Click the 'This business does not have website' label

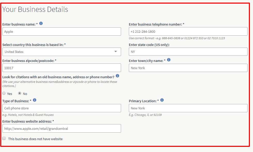(35, 139)
